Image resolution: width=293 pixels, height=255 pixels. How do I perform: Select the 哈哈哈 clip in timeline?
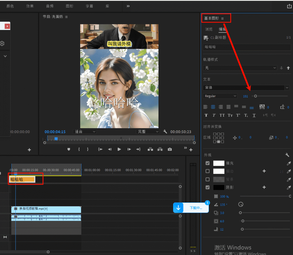pos(22,179)
